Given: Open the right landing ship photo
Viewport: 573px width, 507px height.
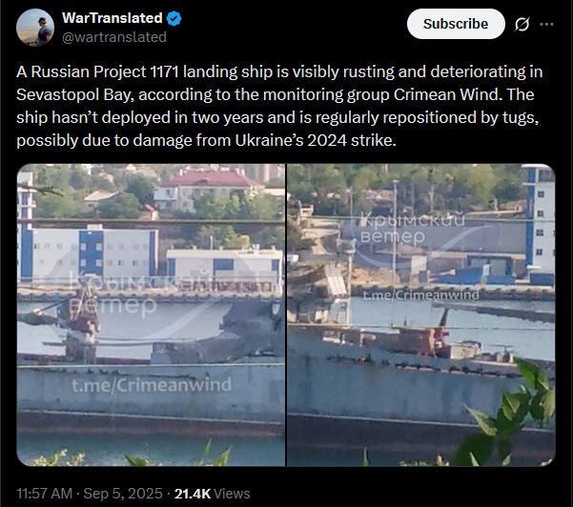Looking at the screenshot, I should point(421,314).
